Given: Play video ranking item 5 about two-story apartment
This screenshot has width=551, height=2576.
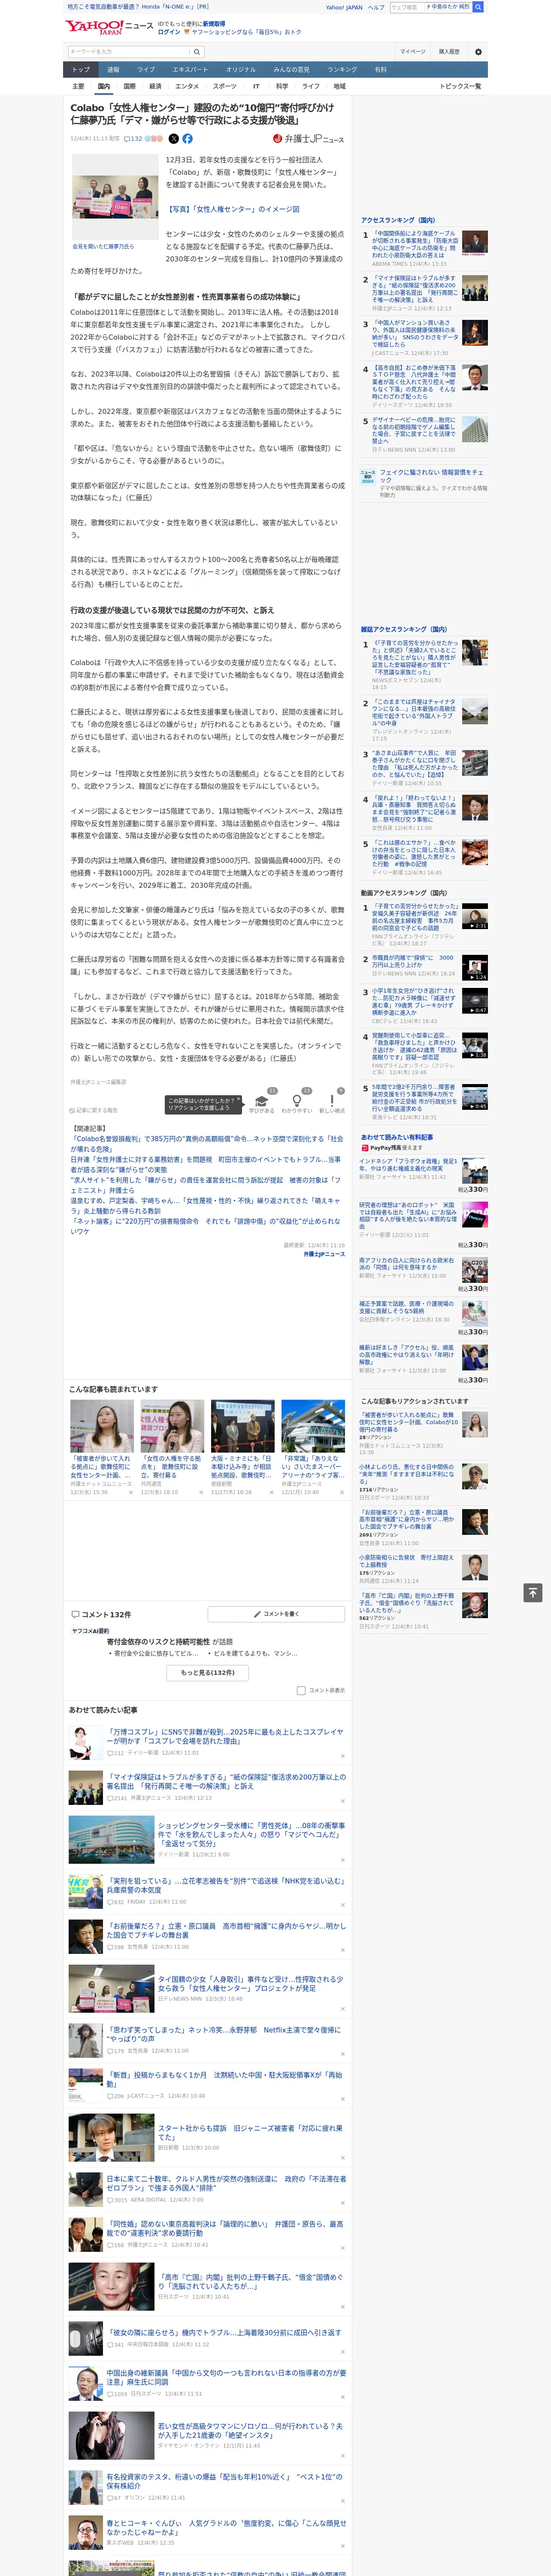Looking at the screenshot, I should pos(475,1097).
